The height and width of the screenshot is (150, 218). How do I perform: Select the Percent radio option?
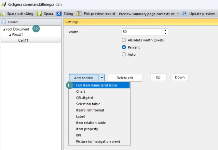click(x=124, y=47)
